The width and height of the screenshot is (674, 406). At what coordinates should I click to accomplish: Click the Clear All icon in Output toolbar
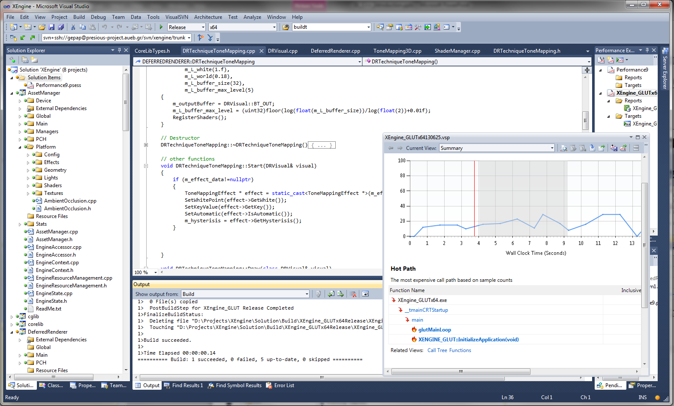pos(353,294)
